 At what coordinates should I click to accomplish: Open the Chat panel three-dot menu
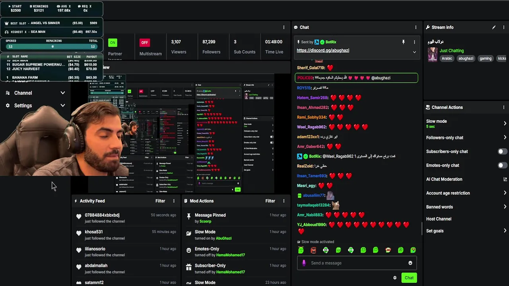pyautogui.click(x=416, y=27)
